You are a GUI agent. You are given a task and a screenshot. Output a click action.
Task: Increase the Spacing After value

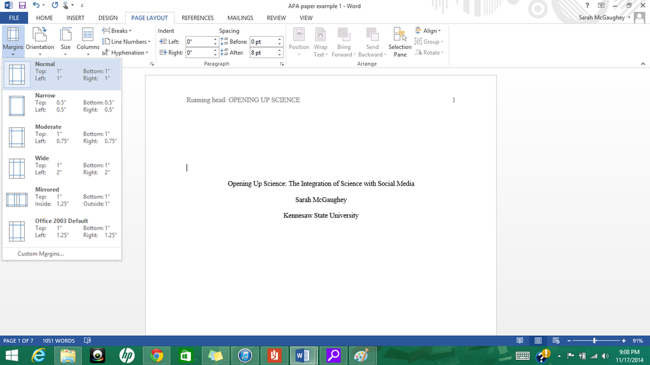pos(280,51)
